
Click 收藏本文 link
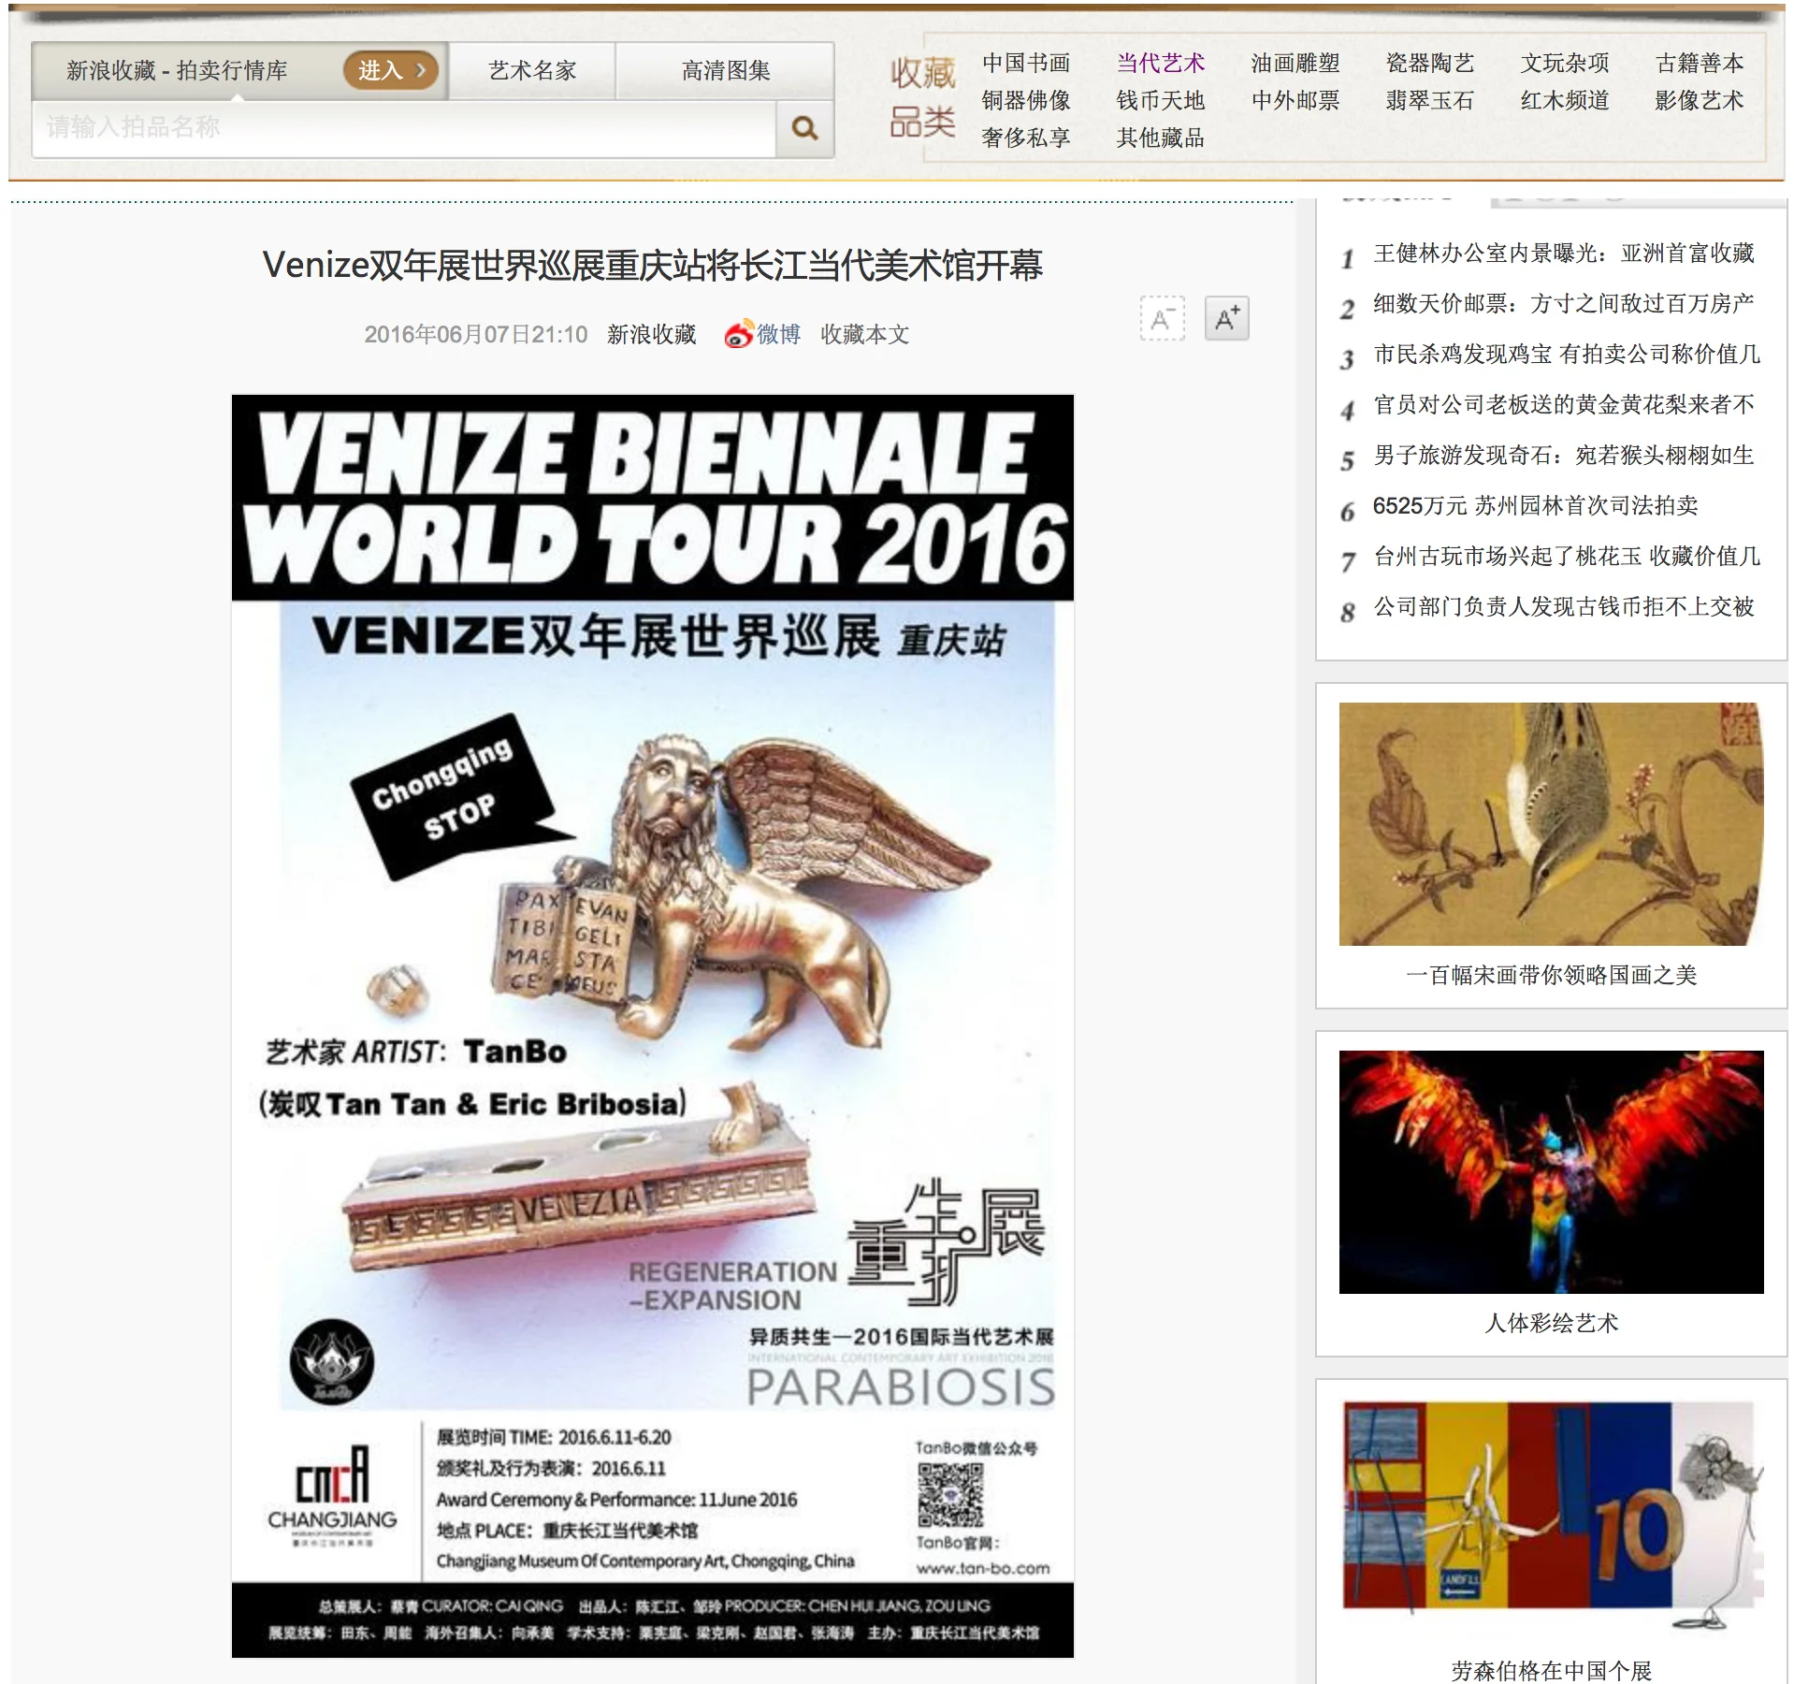(x=864, y=334)
